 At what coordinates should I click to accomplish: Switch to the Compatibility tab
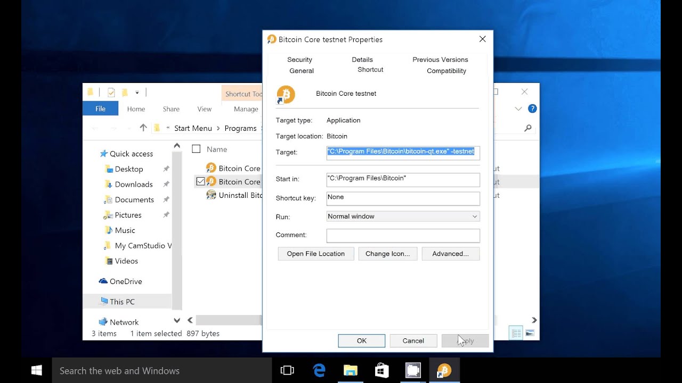tap(446, 71)
